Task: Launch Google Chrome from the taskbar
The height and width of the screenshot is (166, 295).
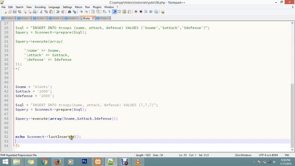Action: point(44,162)
